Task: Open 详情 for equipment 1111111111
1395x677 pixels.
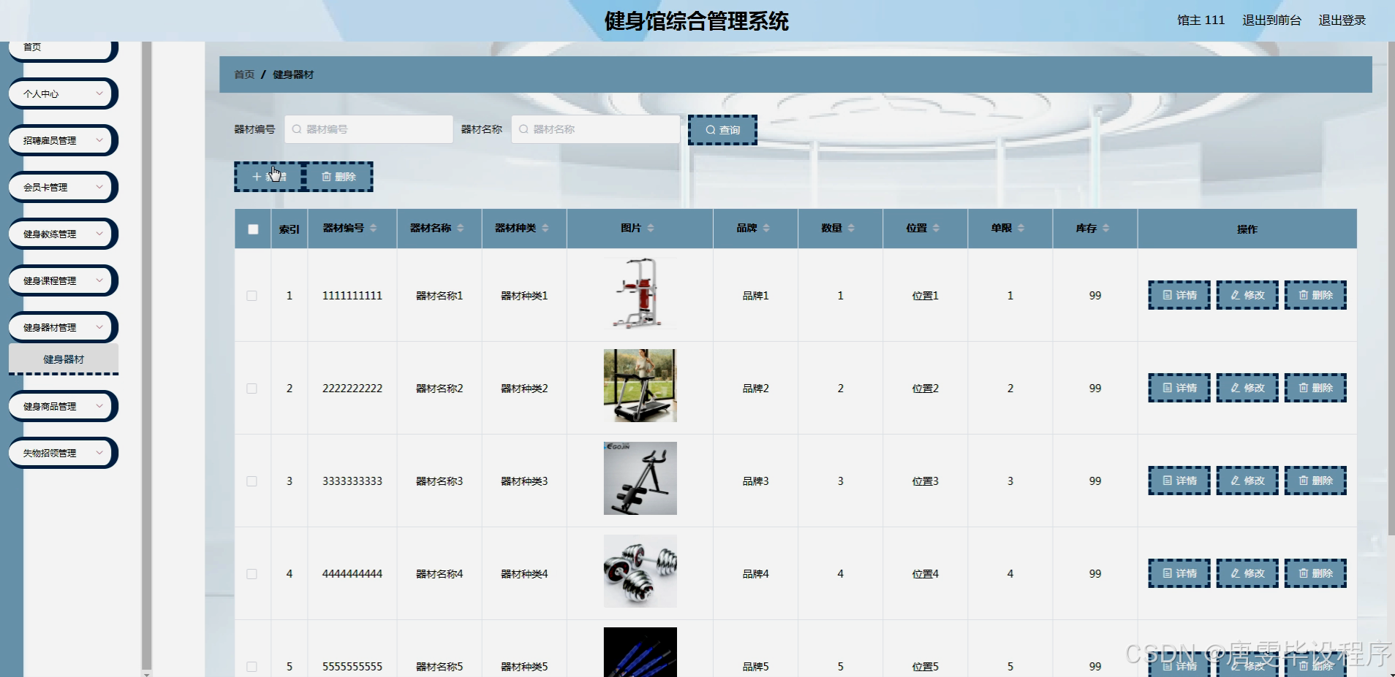Action: (1179, 295)
